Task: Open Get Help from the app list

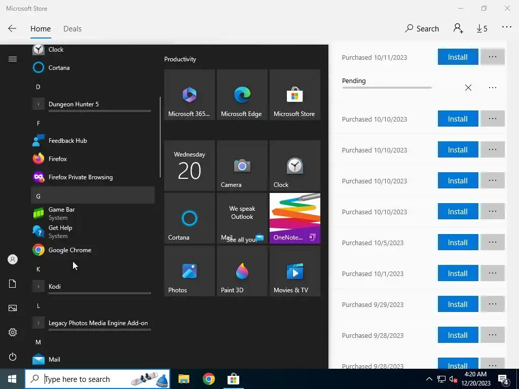Action: coord(93,231)
